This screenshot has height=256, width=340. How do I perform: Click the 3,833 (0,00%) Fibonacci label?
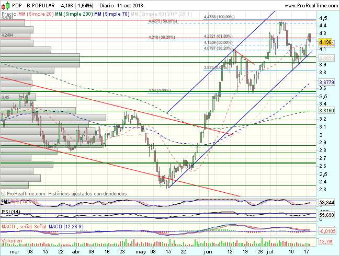click(x=216, y=67)
